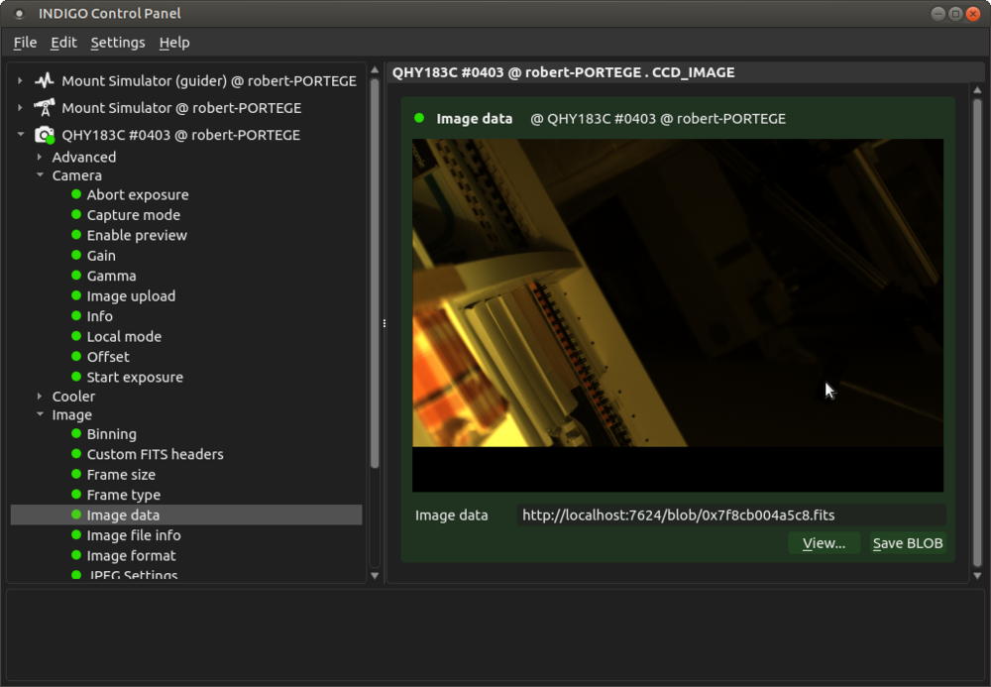Click the QHY183C camera device icon
This screenshot has height=687, width=991.
pos(45,135)
